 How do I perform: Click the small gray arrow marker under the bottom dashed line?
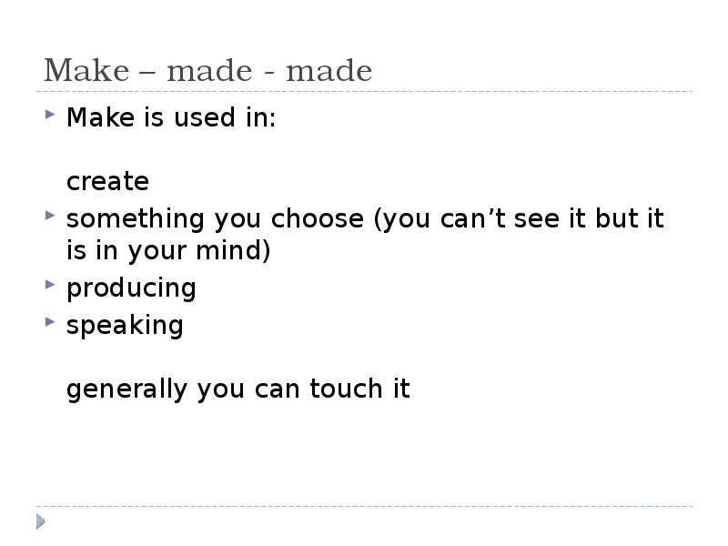coord(41,521)
